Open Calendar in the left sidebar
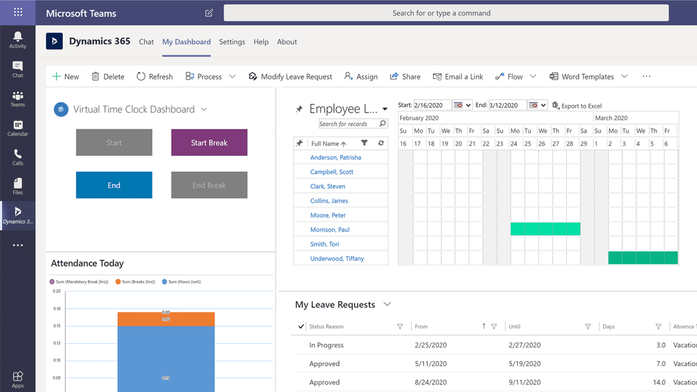The image size is (697, 392). click(x=18, y=128)
